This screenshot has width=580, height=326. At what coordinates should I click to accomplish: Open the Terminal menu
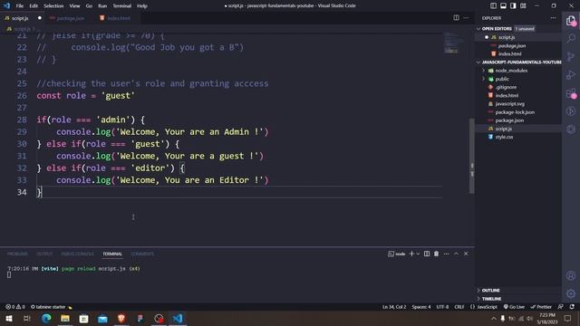(x=122, y=6)
